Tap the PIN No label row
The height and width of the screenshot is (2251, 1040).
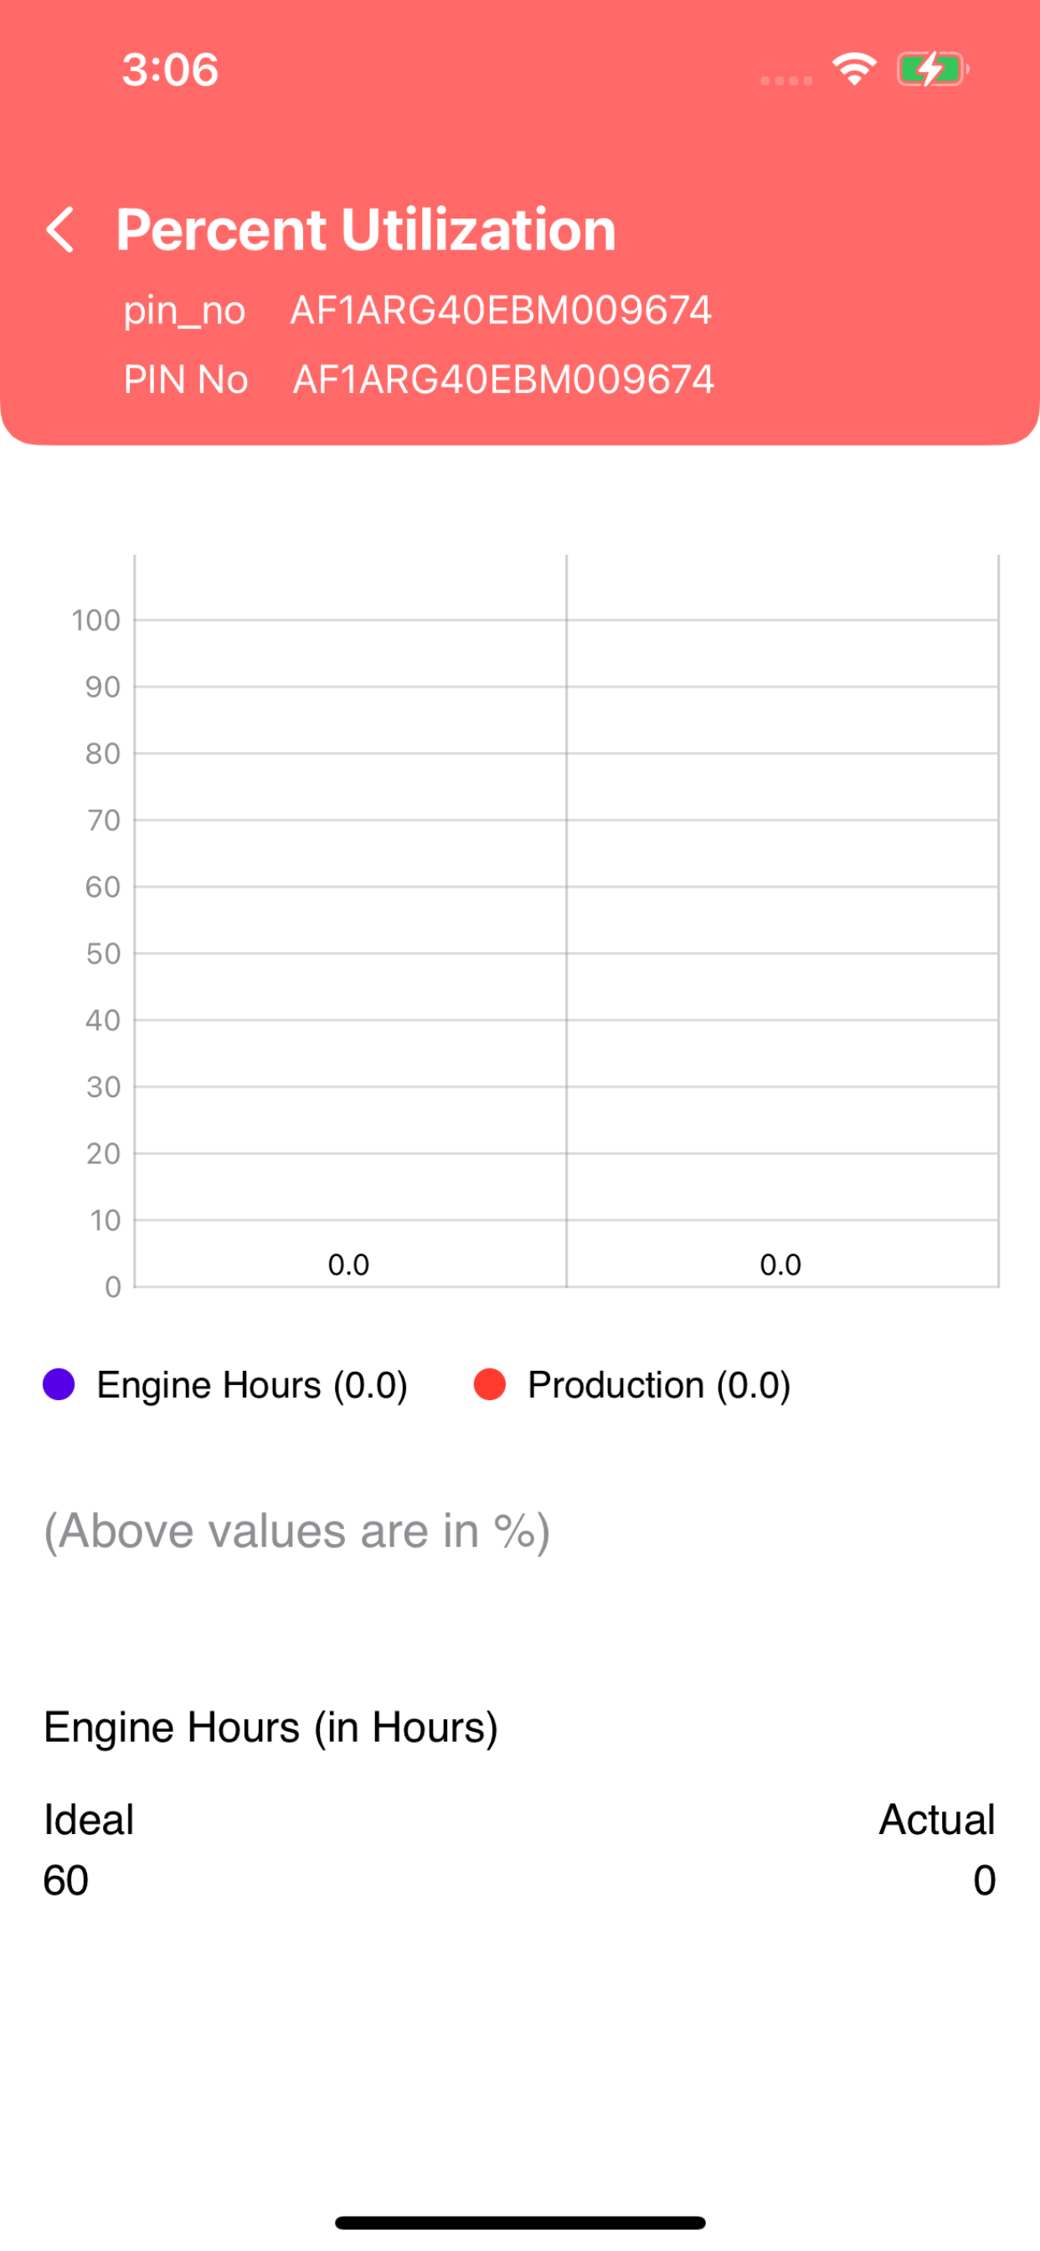pyautogui.click(x=419, y=379)
